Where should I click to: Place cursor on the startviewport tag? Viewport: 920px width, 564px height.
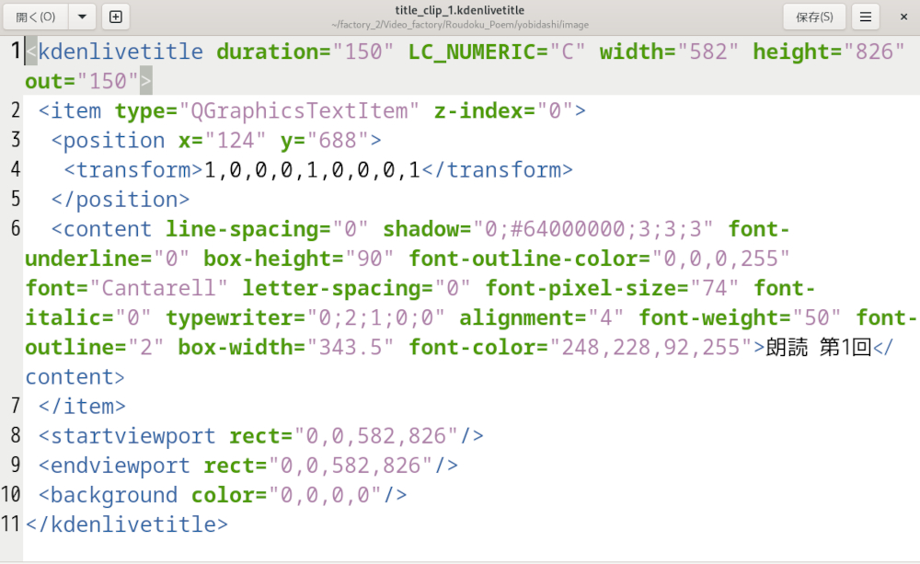(133, 435)
